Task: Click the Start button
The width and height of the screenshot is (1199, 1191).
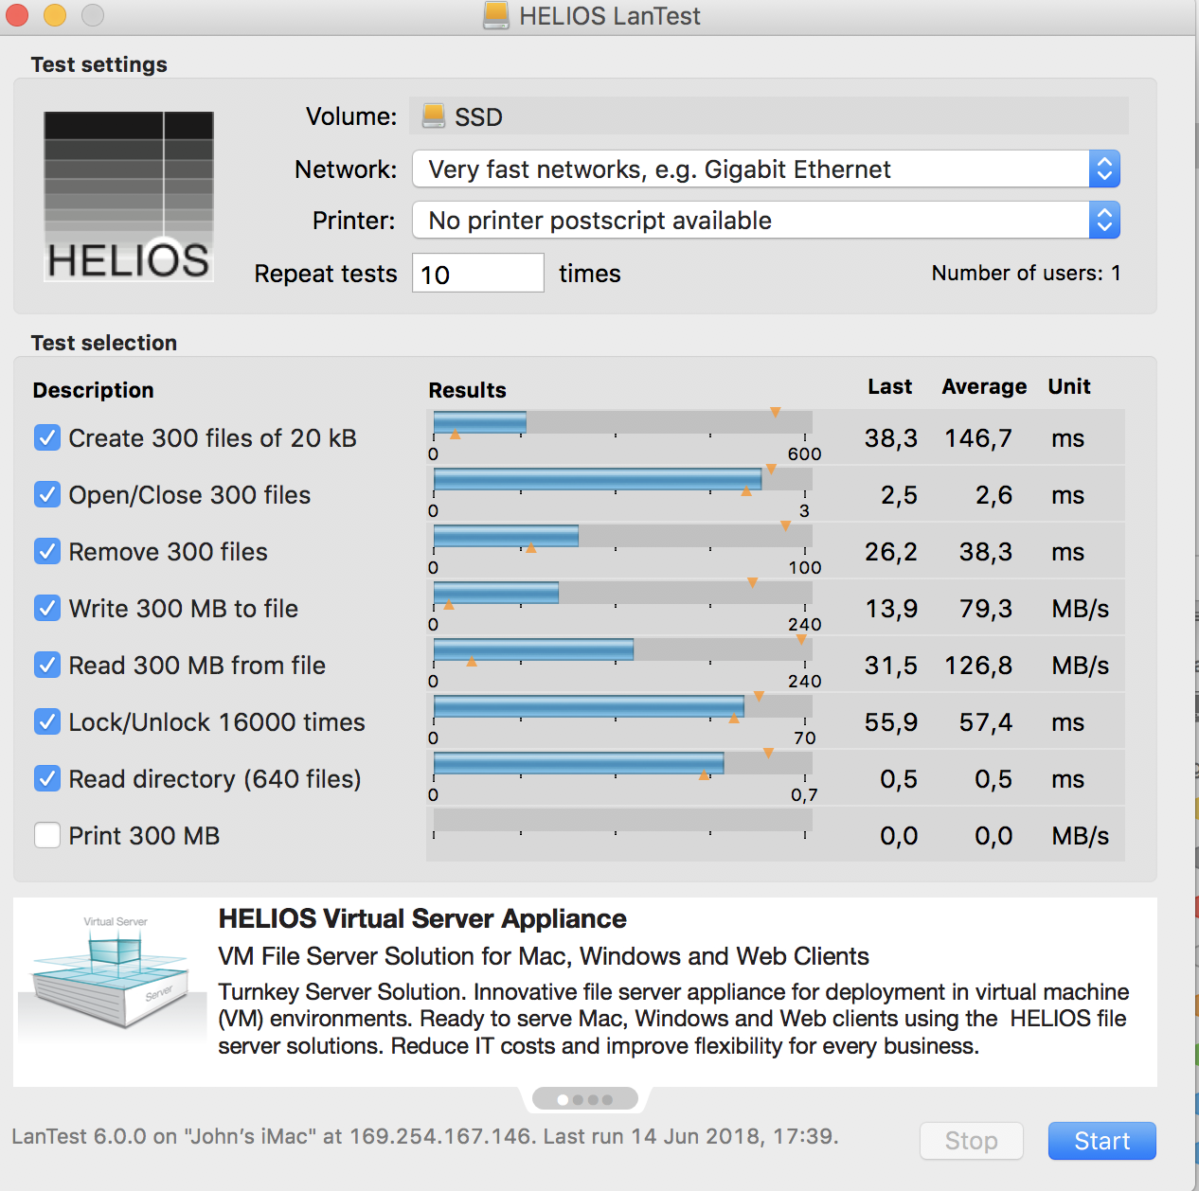Action: click(x=1101, y=1141)
